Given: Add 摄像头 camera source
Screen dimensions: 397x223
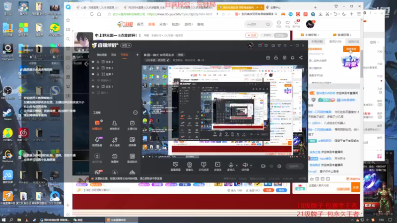Looking at the screenshot, I should click(x=190, y=167).
